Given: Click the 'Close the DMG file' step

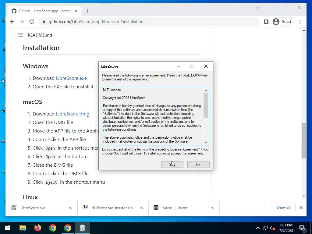Looking at the screenshot, I should click(53, 165).
